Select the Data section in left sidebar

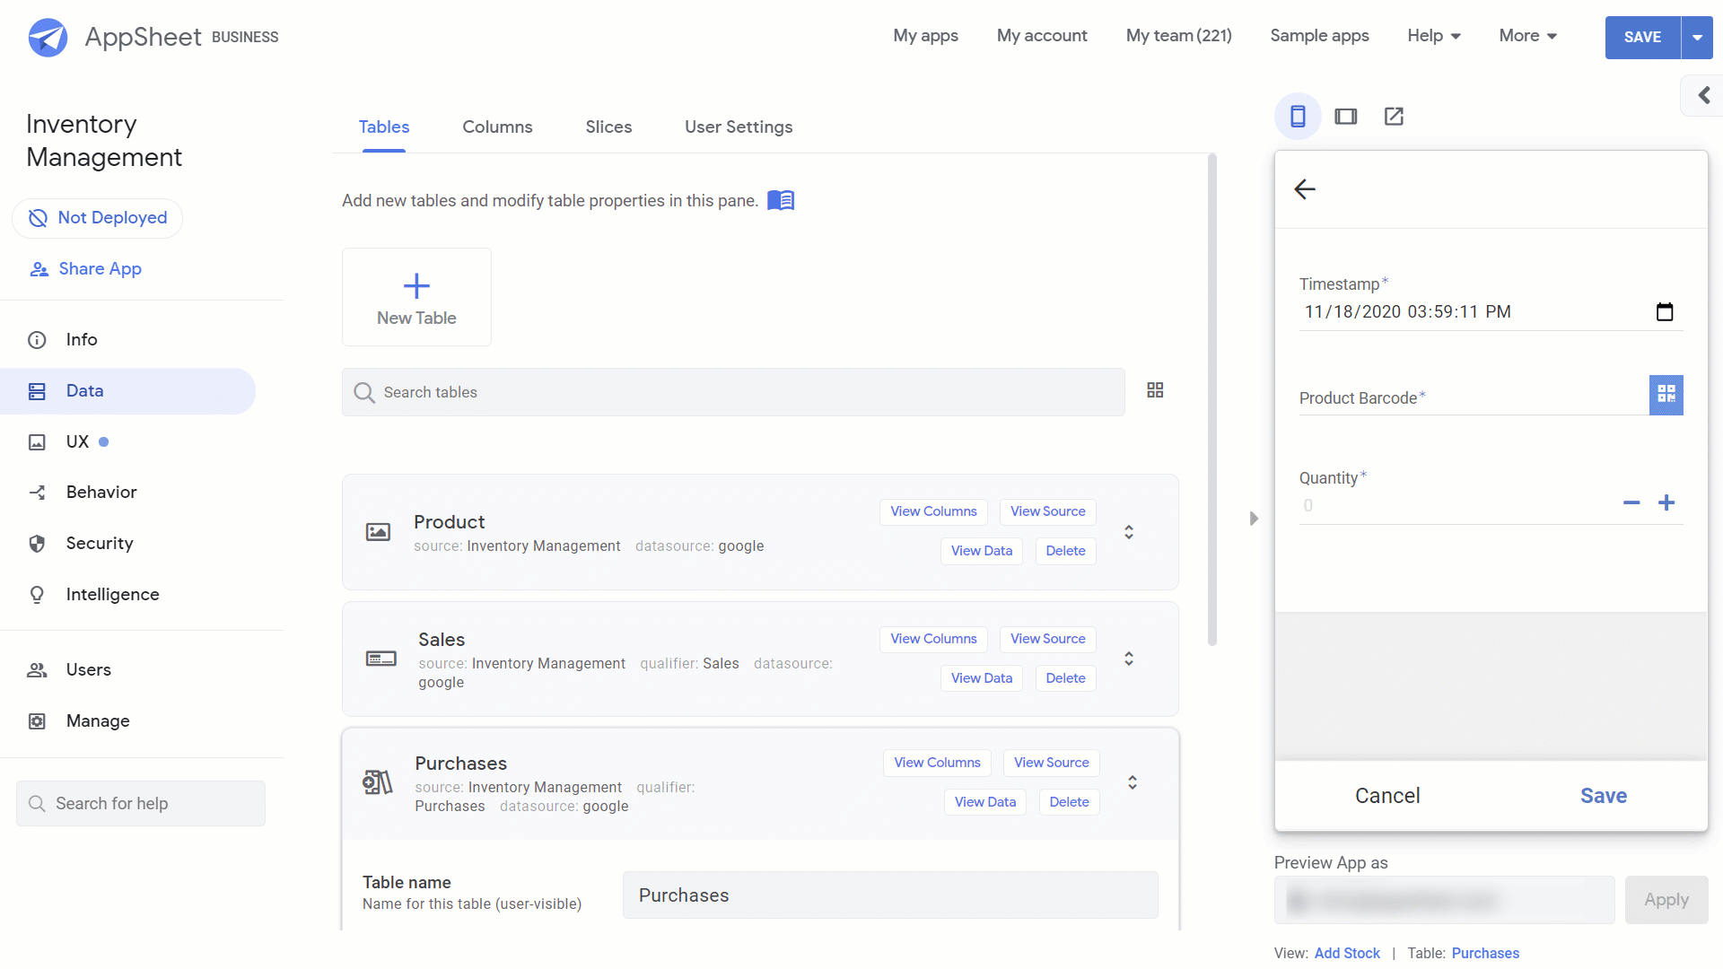[x=84, y=389]
